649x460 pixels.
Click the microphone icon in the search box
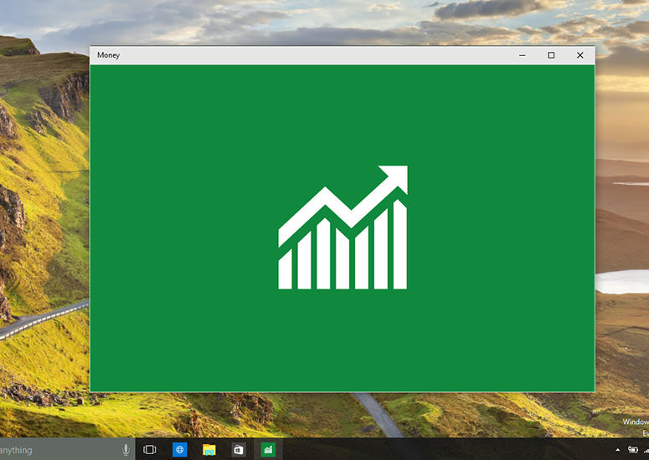126,450
